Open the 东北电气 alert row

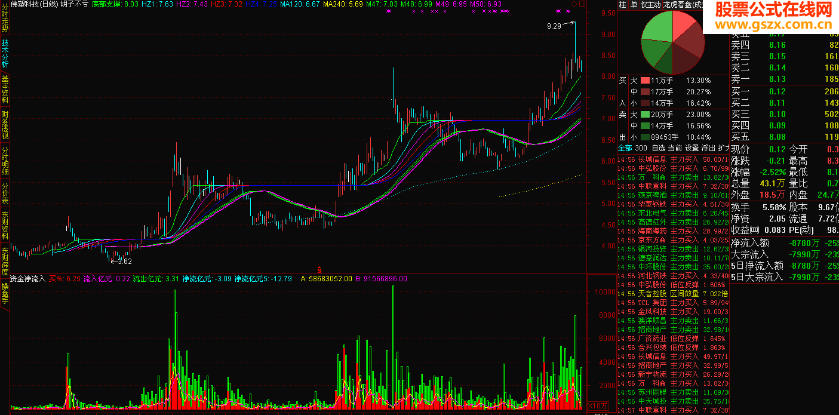point(673,213)
